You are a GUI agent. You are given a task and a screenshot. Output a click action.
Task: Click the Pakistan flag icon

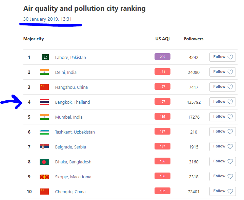pyautogui.click(x=45, y=57)
